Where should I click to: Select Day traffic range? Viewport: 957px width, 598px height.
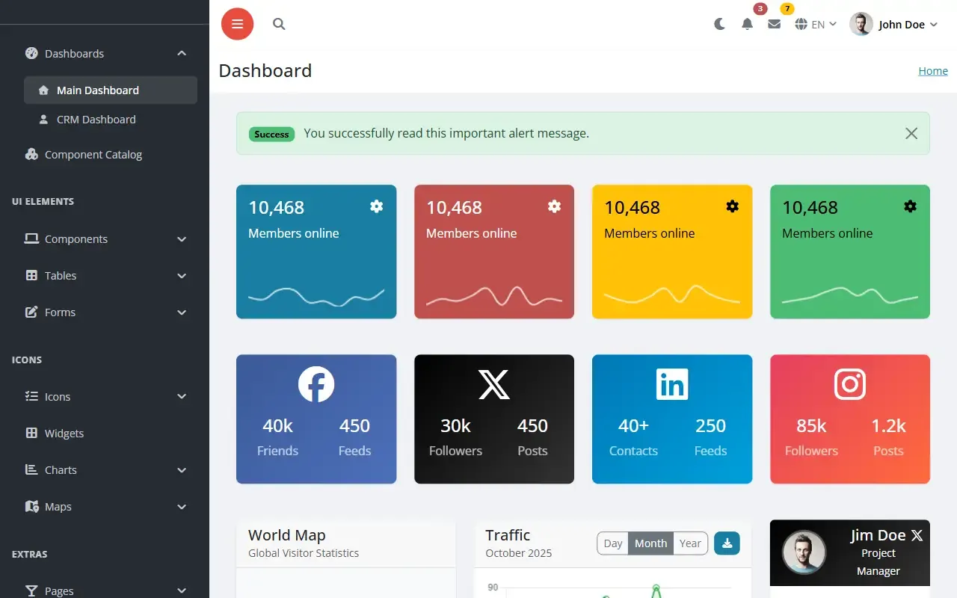613,543
